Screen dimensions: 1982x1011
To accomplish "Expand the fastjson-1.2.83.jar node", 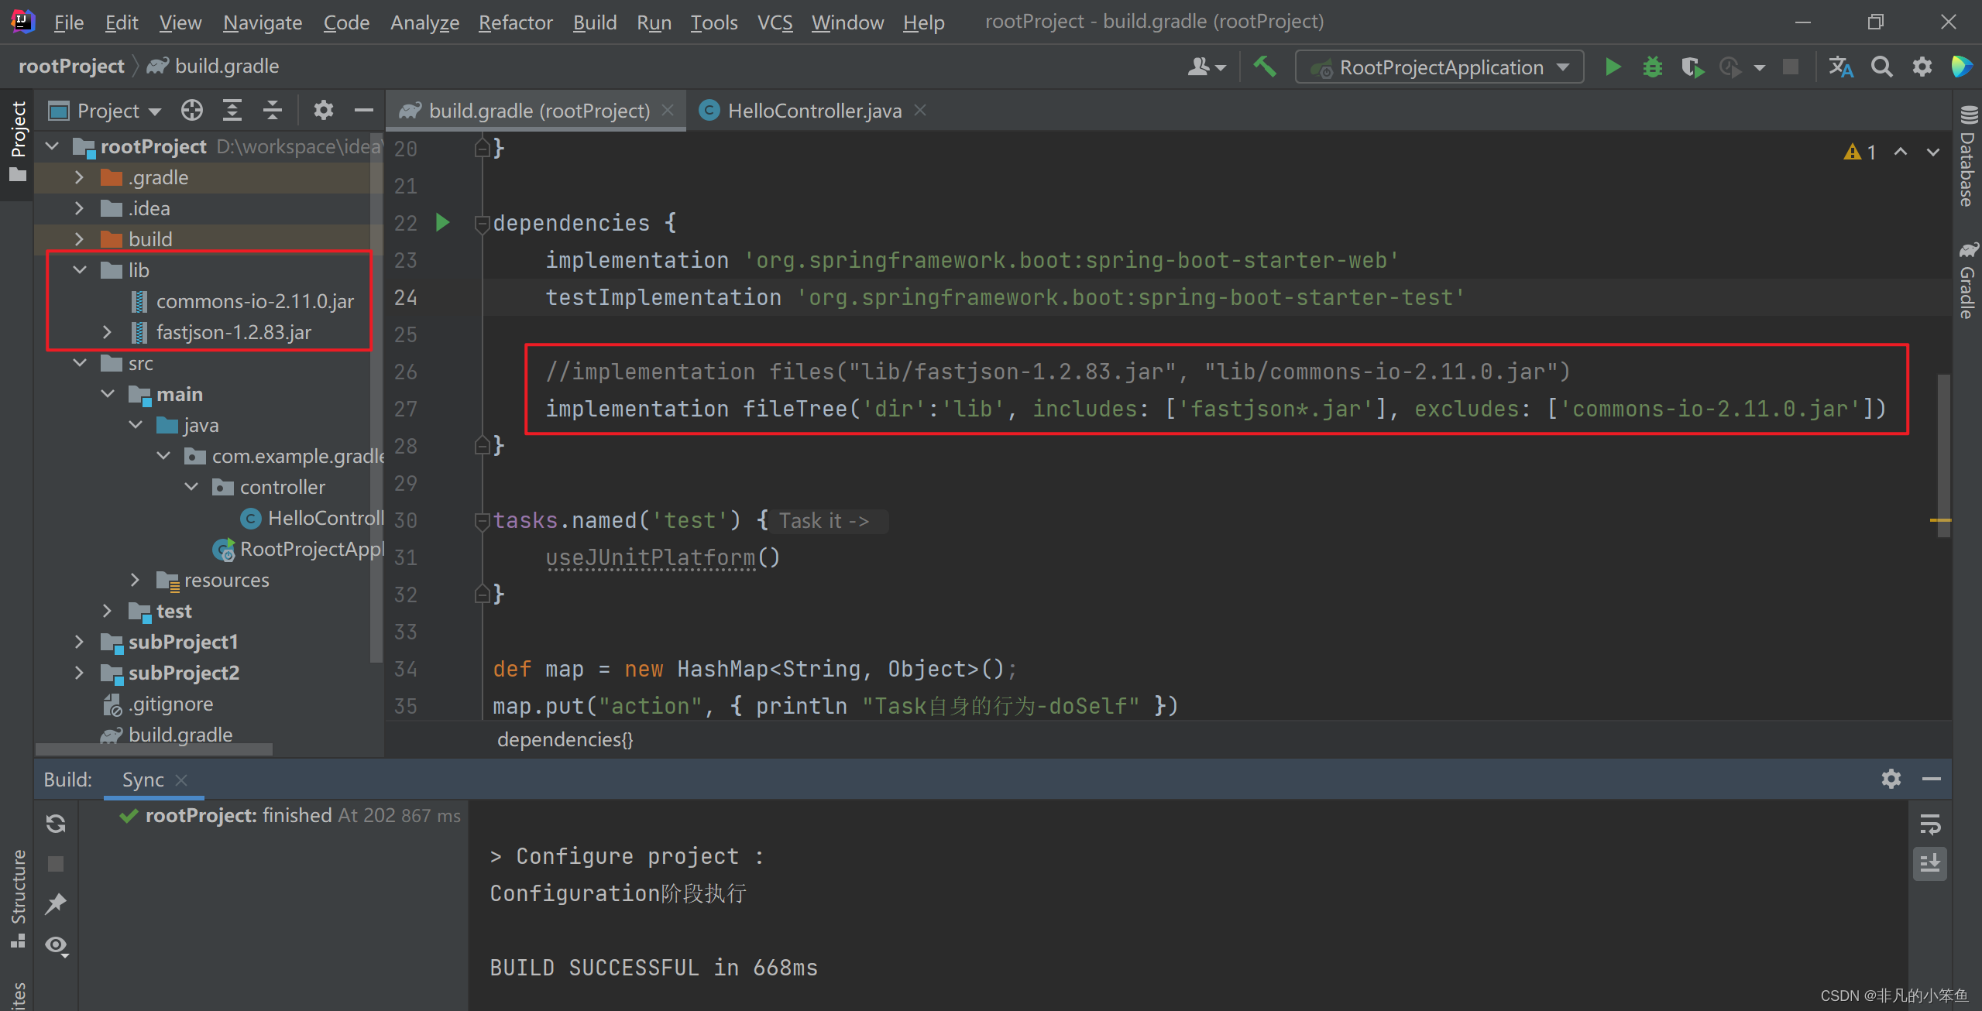I will tap(107, 332).
